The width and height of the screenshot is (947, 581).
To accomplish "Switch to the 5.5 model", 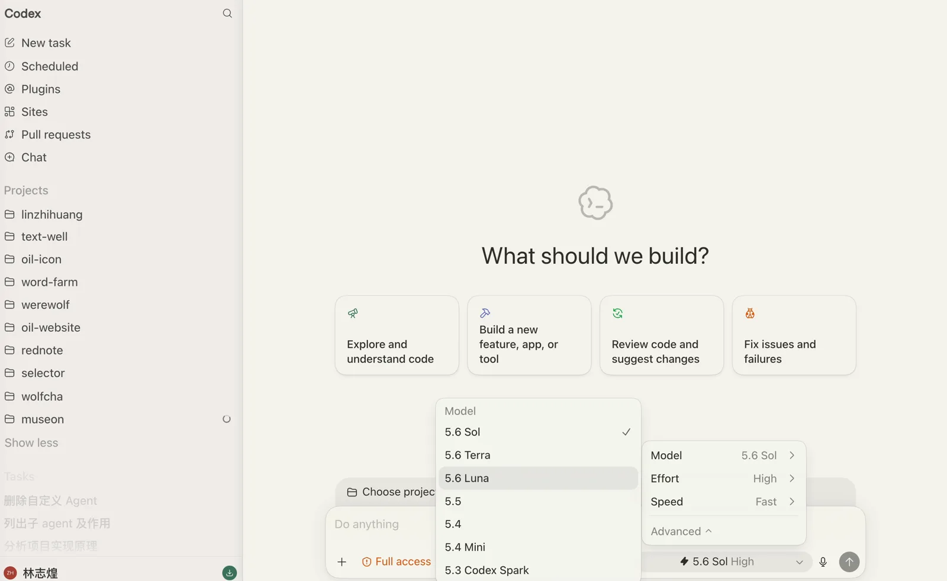I will click(x=538, y=501).
